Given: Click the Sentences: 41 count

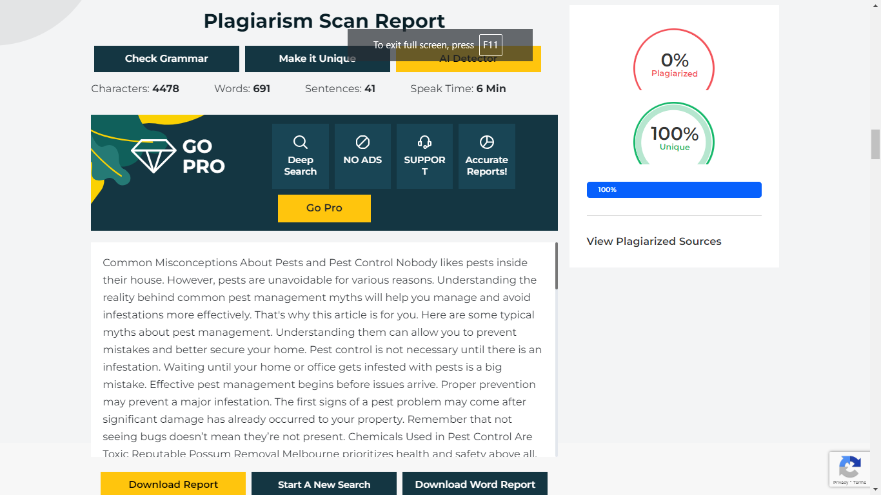Looking at the screenshot, I should click(x=340, y=89).
